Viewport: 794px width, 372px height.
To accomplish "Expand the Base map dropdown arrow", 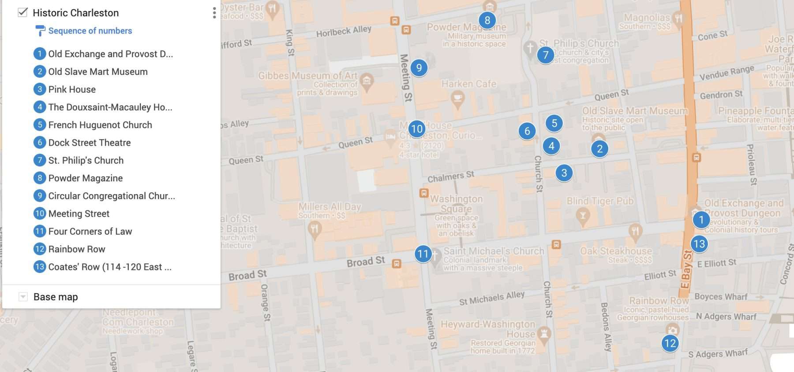I will [23, 297].
